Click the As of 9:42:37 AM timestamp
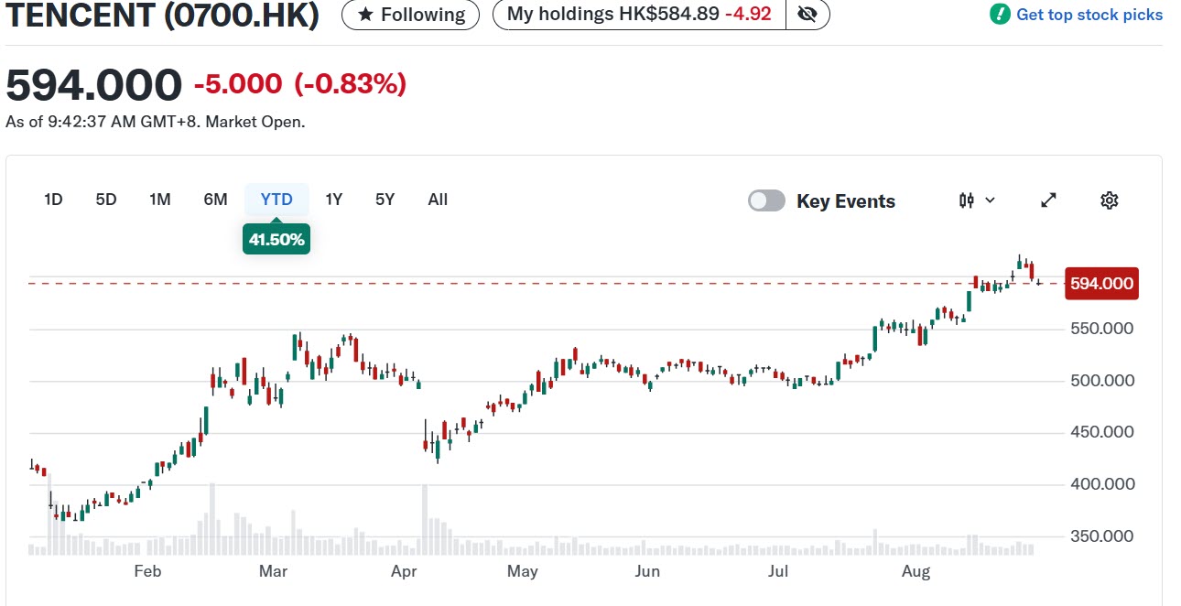 click(x=156, y=122)
